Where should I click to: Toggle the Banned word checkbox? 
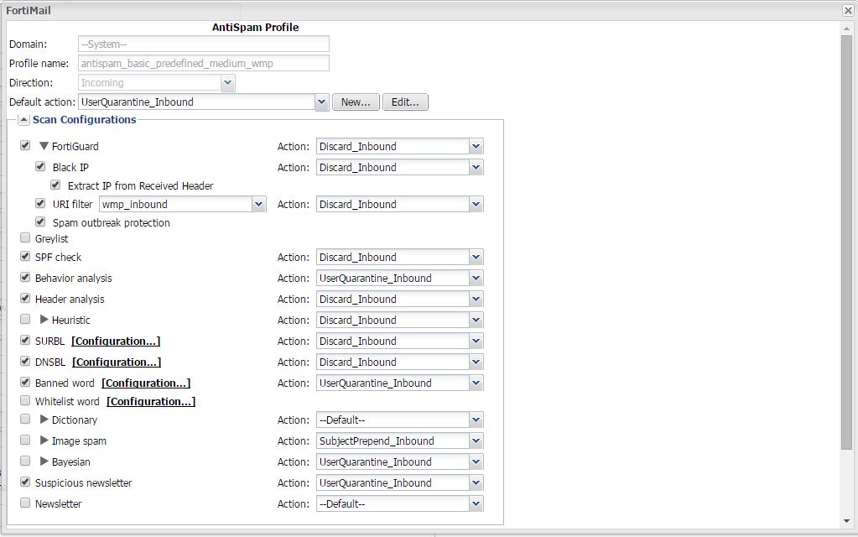click(25, 382)
